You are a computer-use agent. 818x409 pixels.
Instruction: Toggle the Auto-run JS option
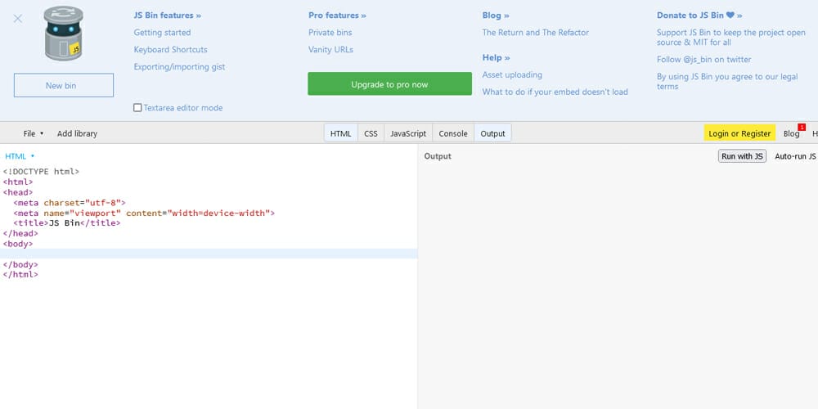click(x=795, y=156)
